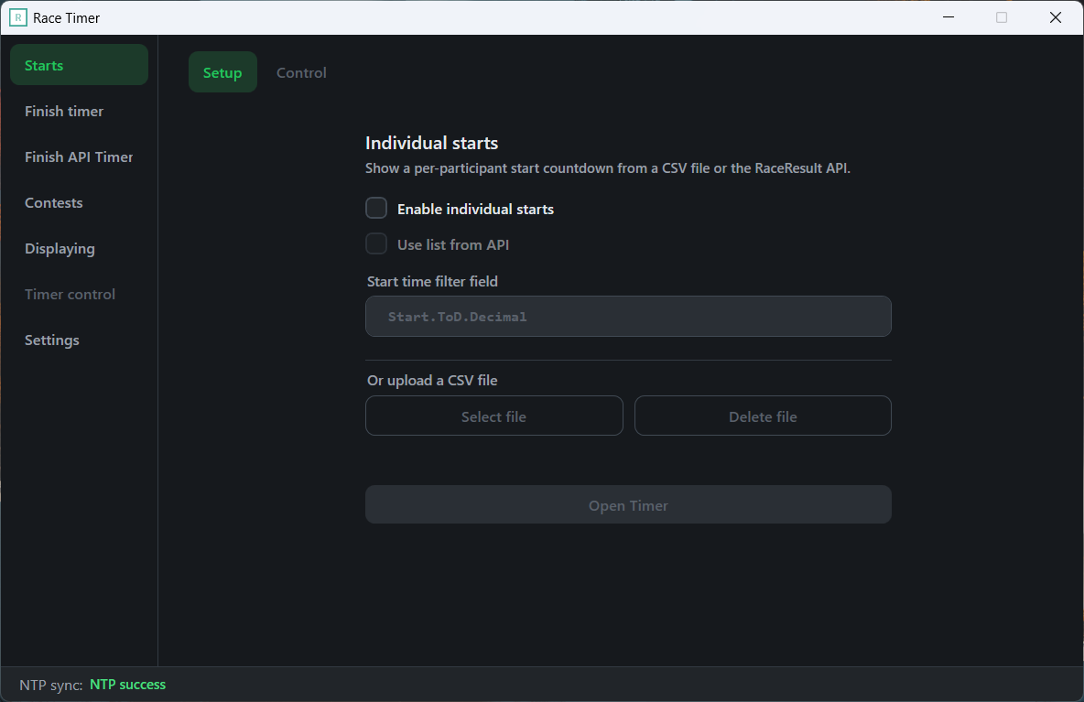Enable individual starts checkbox

point(376,208)
